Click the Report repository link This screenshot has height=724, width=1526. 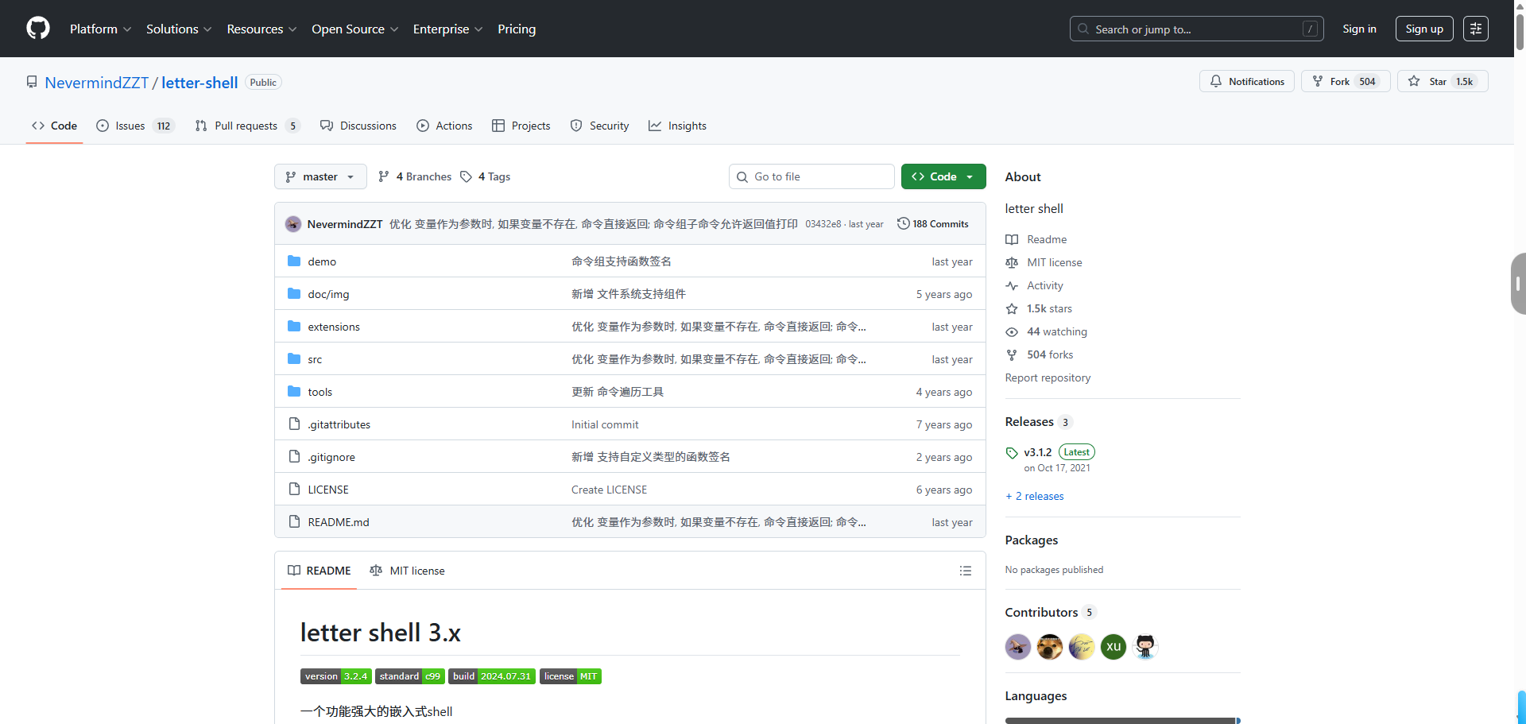coord(1048,377)
